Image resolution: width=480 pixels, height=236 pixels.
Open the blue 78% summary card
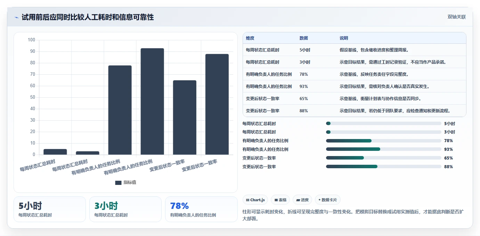point(201,209)
